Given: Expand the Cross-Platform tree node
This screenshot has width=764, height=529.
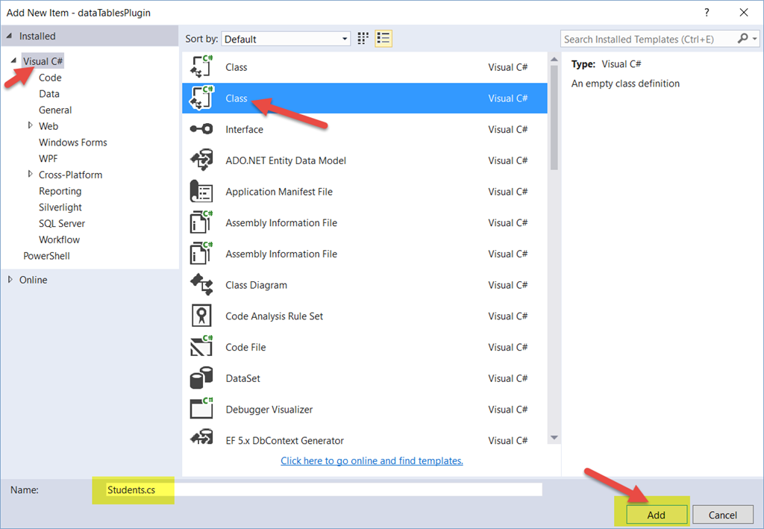Looking at the screenshot, I should (30, 174).
